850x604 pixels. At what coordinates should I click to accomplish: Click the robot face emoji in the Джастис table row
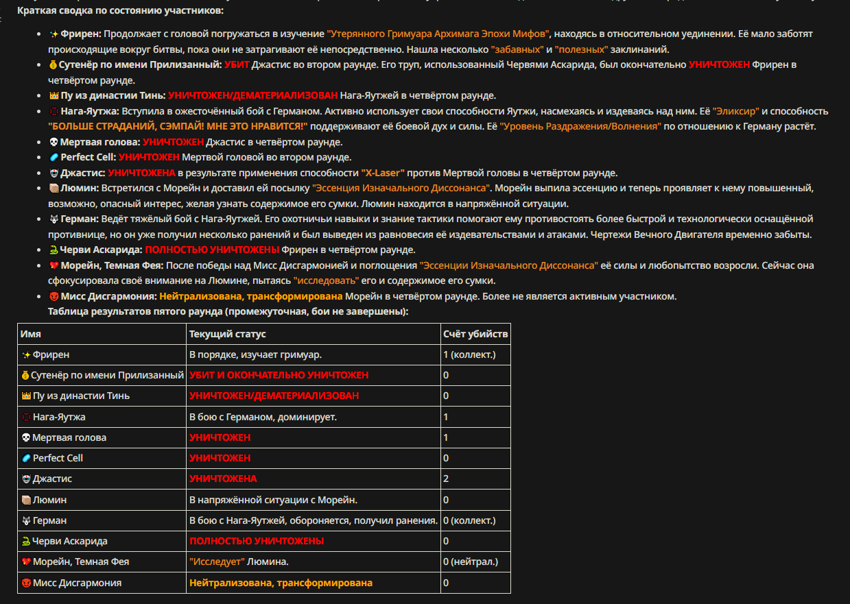pyautogui.click(x=26, y=479)
